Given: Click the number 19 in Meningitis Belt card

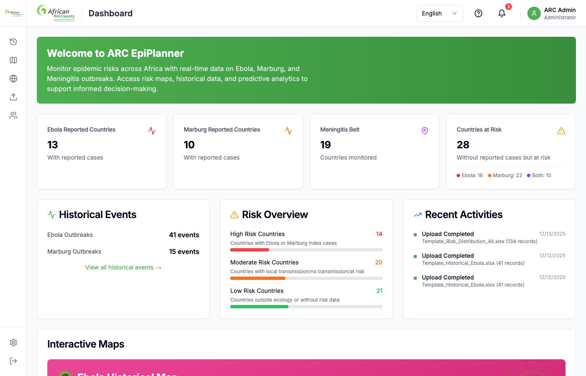Looking at the screenshot, I should 326,145.
